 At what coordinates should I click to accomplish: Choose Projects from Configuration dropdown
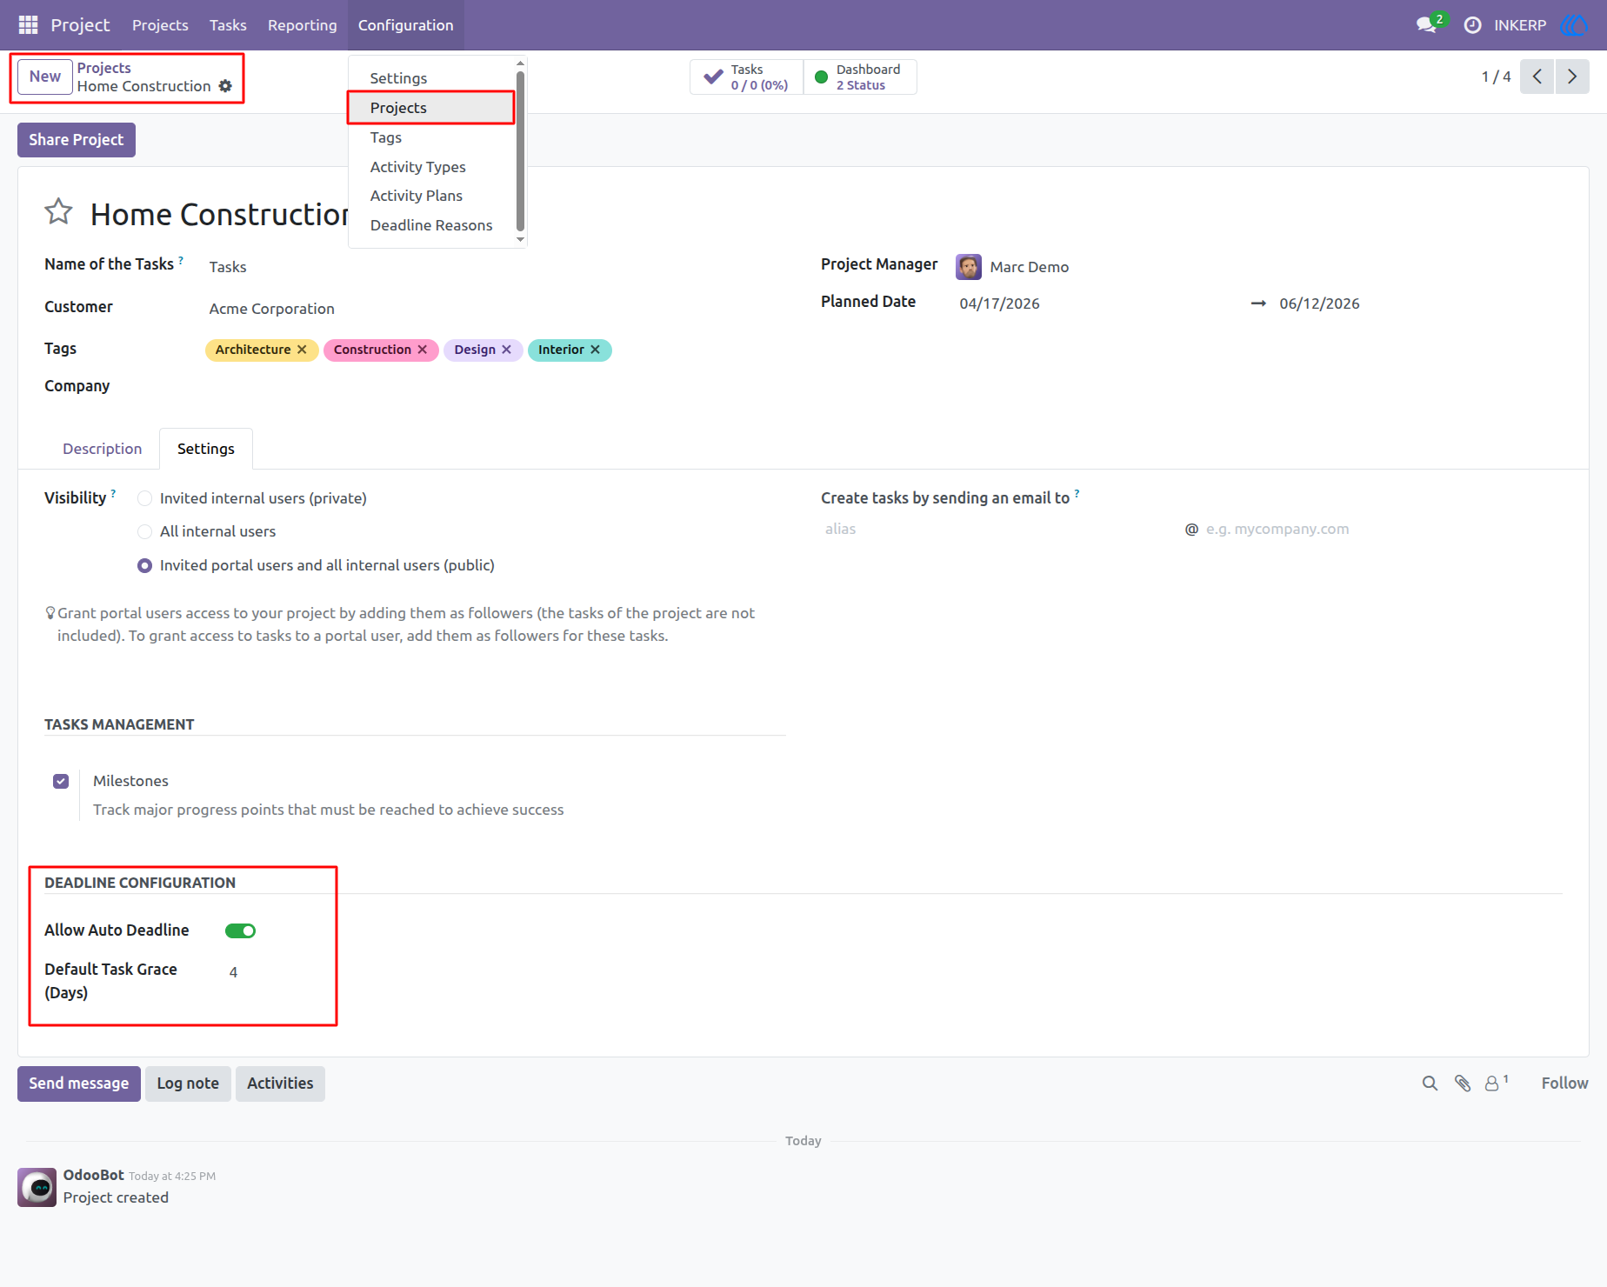[431, 108]
